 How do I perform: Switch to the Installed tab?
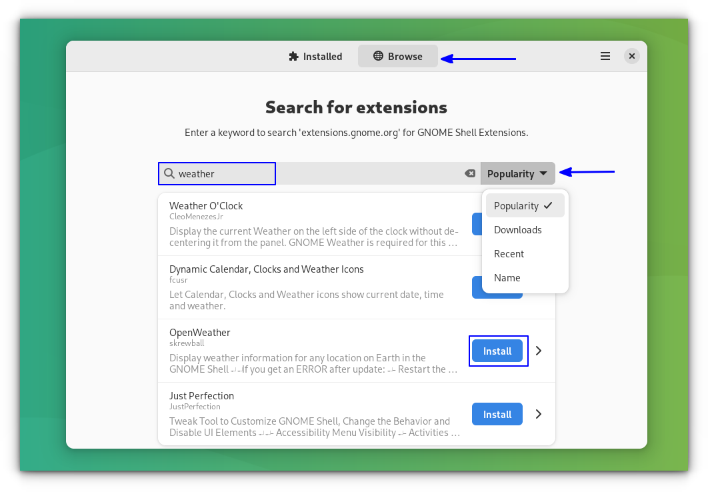pyautogui.click(x=315, y=56)
